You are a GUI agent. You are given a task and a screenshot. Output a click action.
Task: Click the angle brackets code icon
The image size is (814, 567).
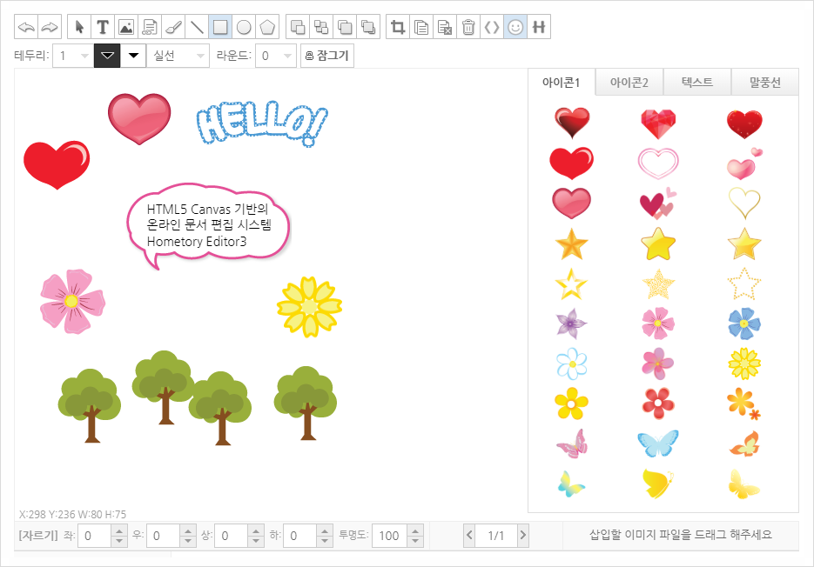pos(492,27)
